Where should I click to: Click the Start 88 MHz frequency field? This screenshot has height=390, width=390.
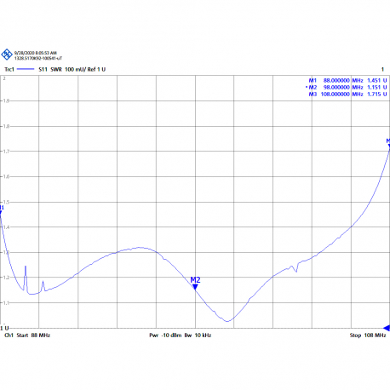pyautogui.click(x=33, y=336)
